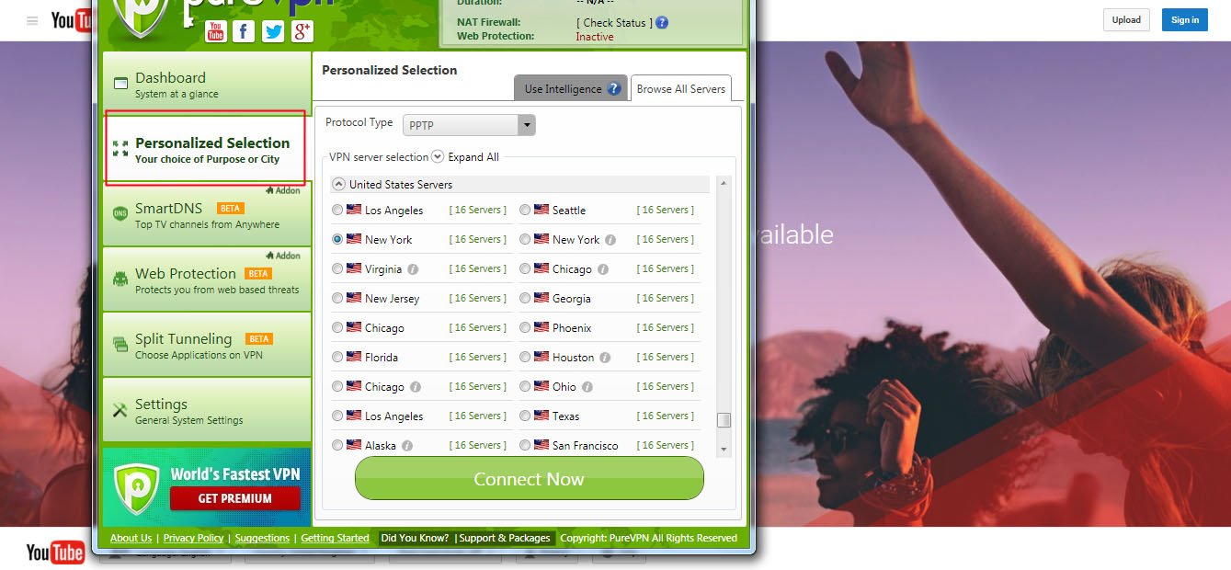Click the Settings tools icon
Screen dimensions: 1231x570
click(x=120, y=410)
